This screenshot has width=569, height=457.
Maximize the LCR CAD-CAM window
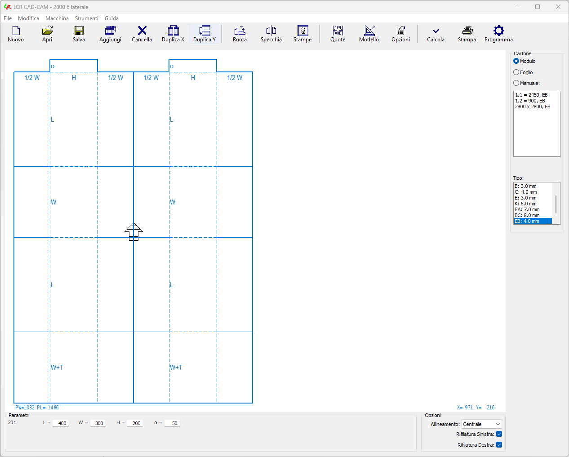538,7
